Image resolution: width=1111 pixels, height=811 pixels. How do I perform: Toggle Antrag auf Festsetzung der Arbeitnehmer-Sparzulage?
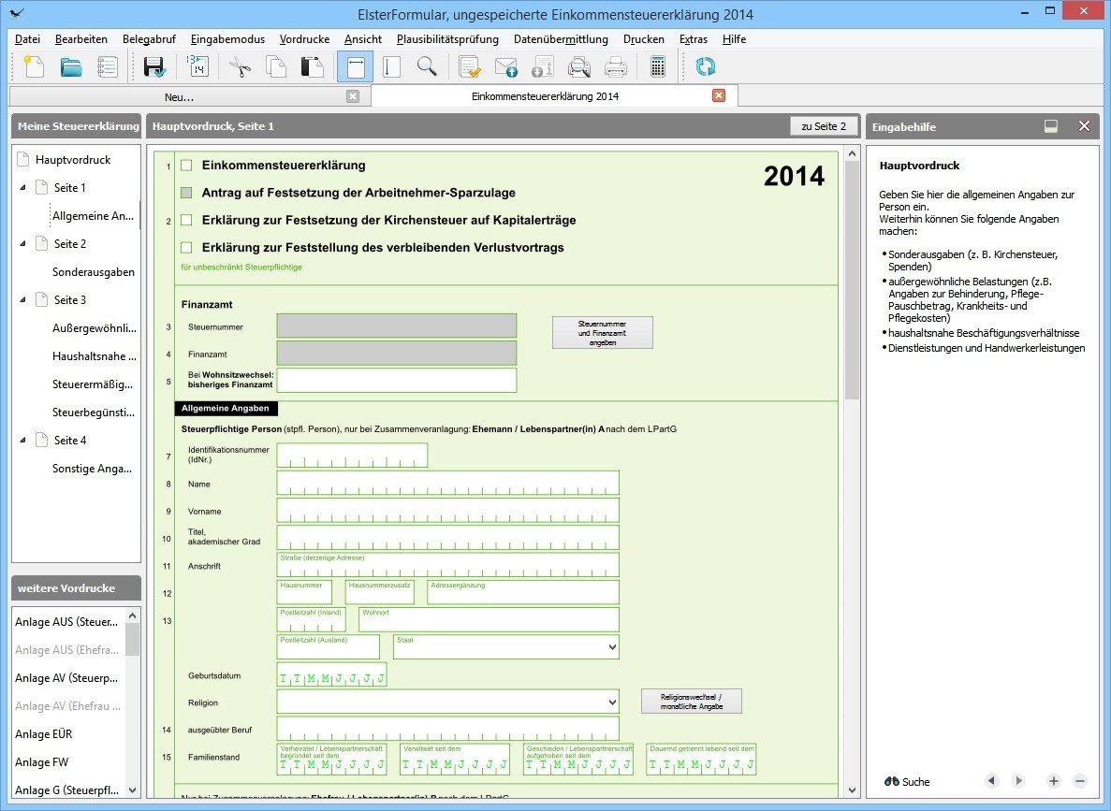[186, 193]
